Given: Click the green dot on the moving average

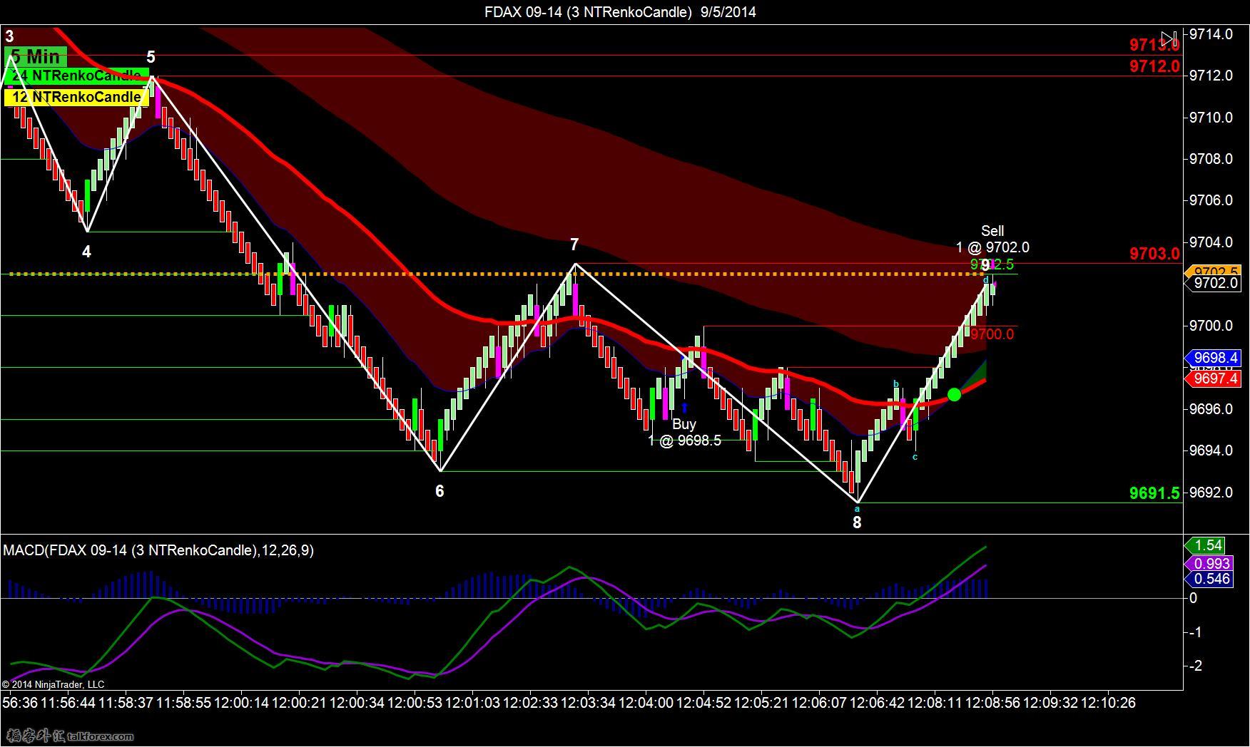Looking at the screenshot, I should coord(954,394).
